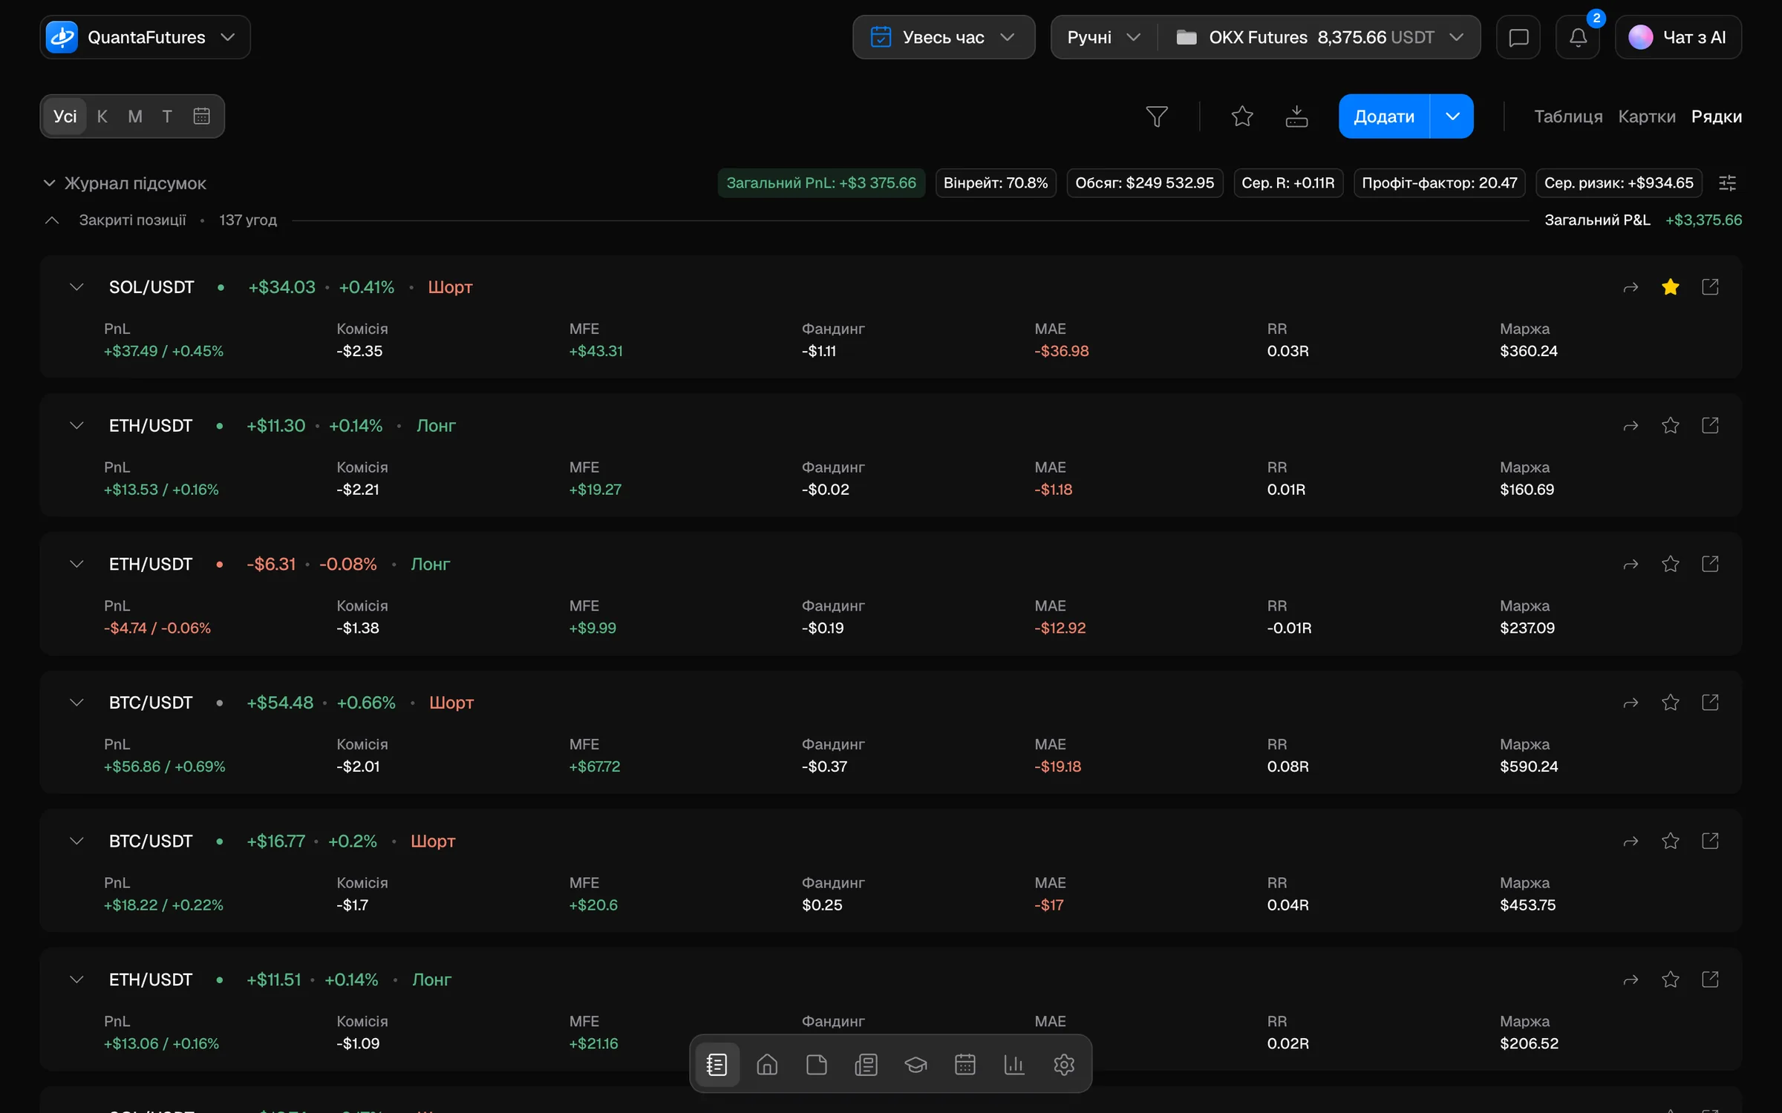The height and width of the screenshot is (1113, 1782).
Task: Star the BTC/USDT +$16.77 trade
Action: pyautogui.click(x=1671, y=841)
